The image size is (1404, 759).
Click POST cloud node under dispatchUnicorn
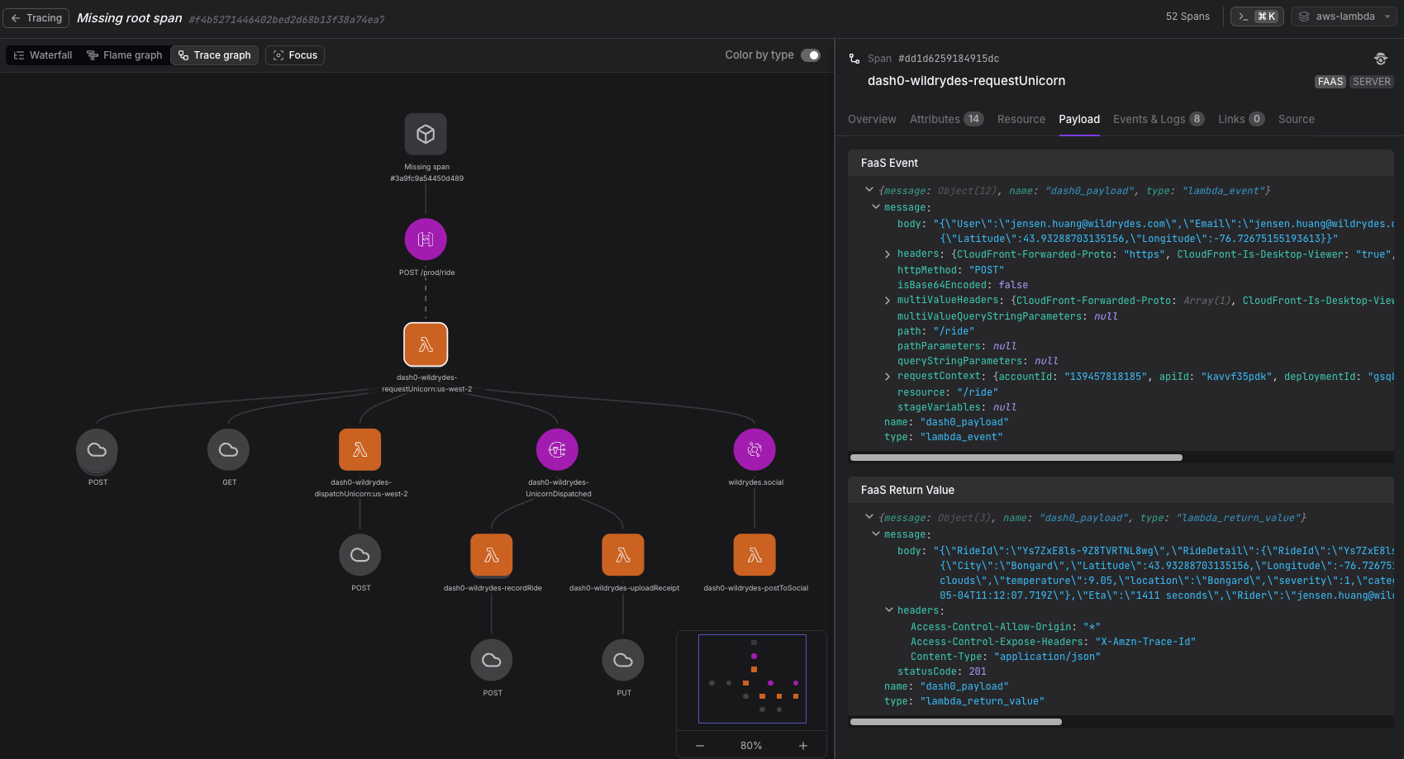[x=360, y=555]
